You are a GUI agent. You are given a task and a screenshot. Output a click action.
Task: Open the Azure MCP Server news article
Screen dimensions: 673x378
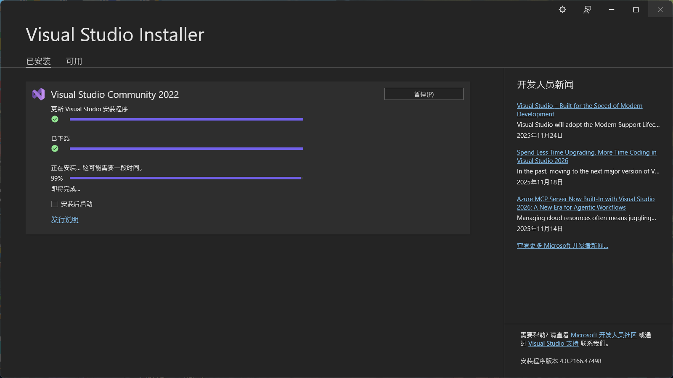[x=586, y=203]
